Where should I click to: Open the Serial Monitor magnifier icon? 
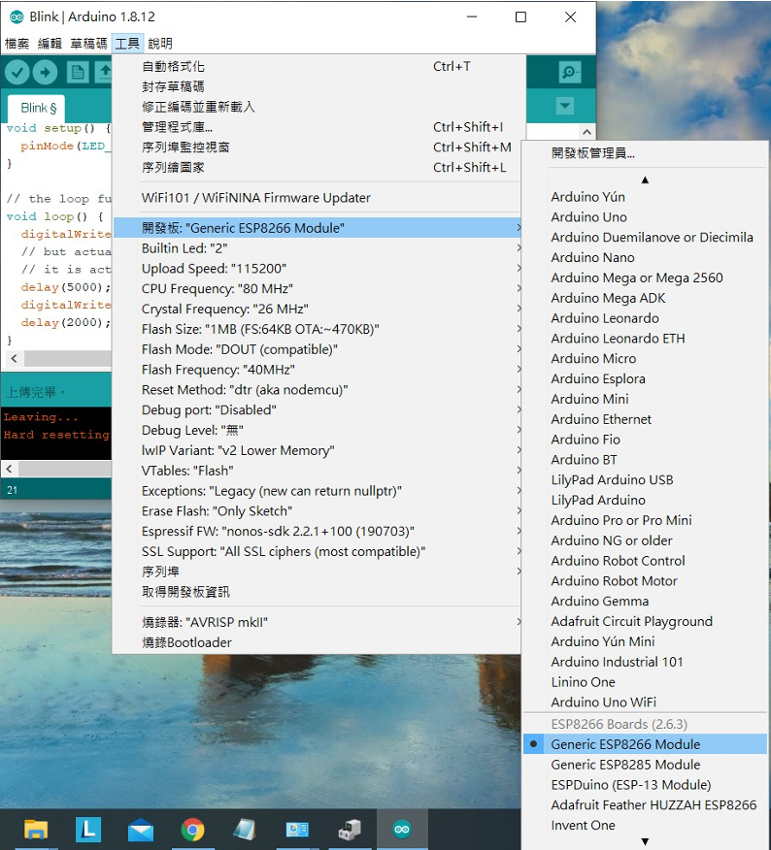coord(569,72)
